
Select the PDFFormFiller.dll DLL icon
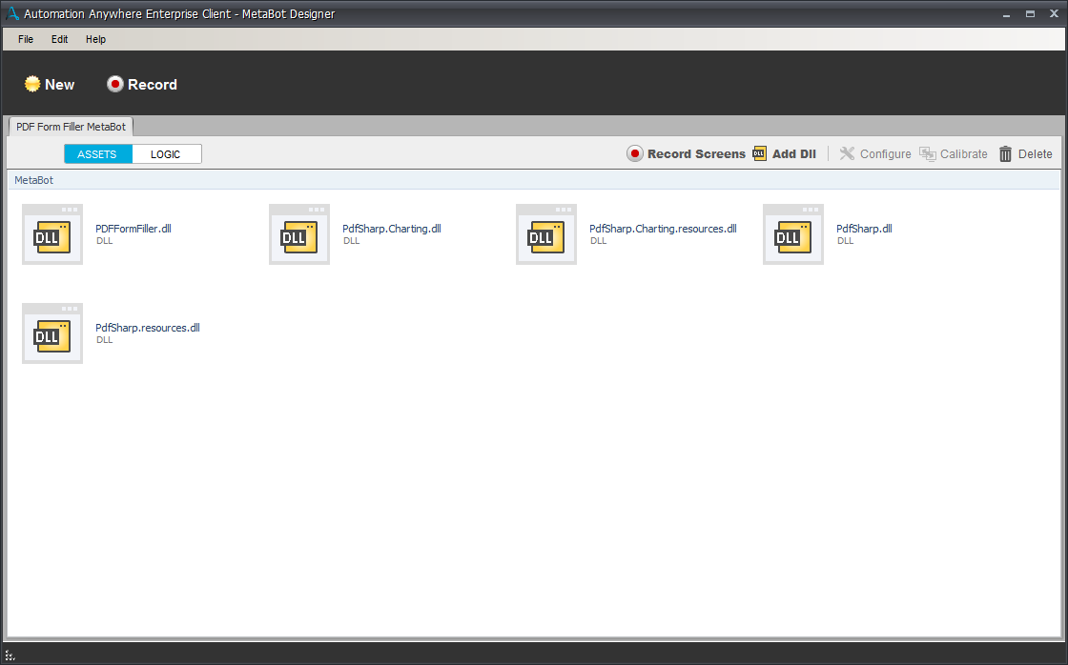click(x=52, y=234)
